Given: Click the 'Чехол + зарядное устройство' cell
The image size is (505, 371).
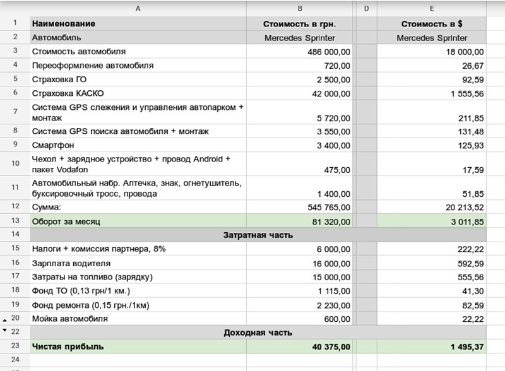Looking at the screenshot, I should [138, 164].
